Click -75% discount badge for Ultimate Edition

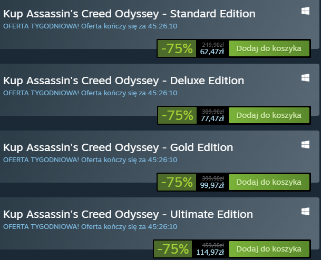tap(173, 249)
